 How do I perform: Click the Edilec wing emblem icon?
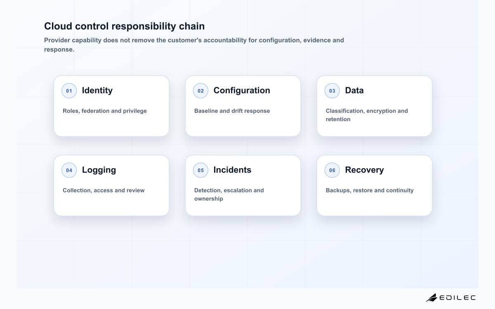[431, 297]
